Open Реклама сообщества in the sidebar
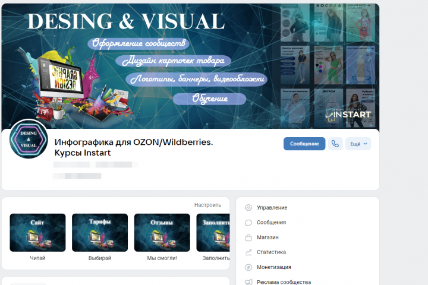Screen dimensions: 428x285 [x=284, y=282]
